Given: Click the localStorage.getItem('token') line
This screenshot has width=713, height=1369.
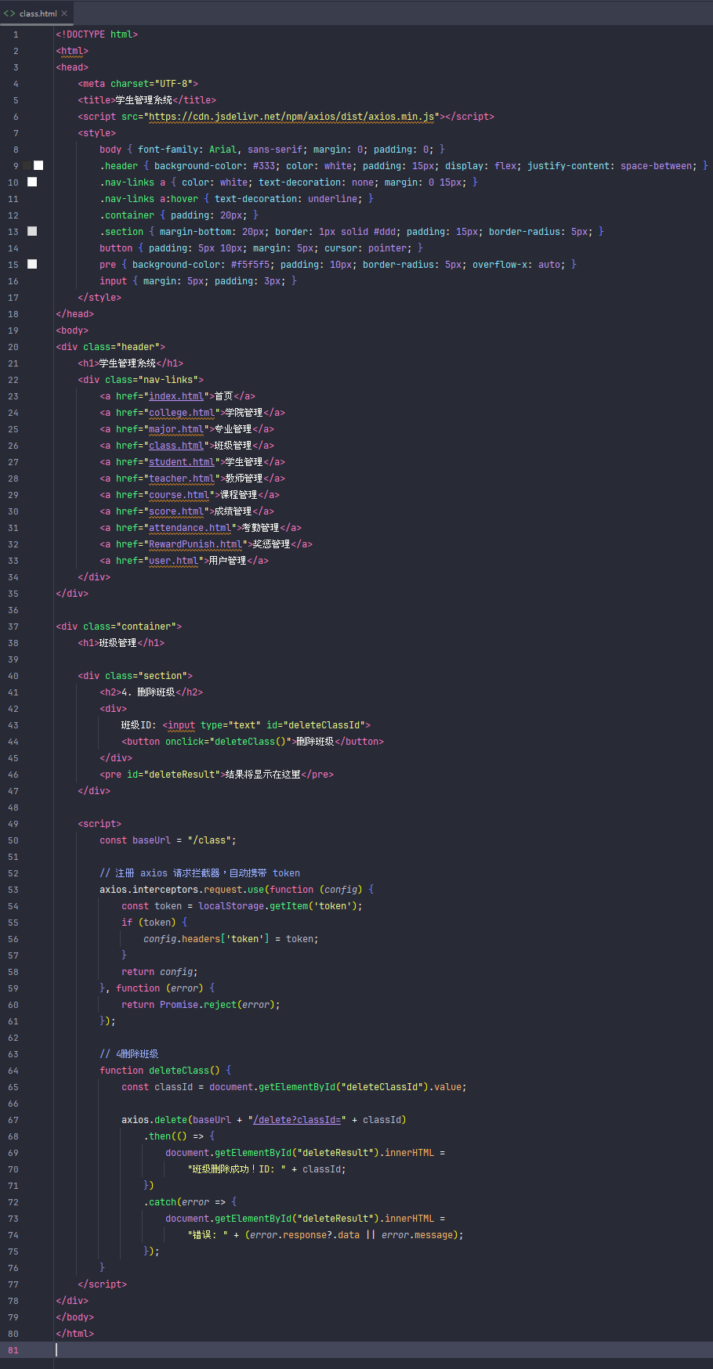Looking at the screenshot, I should pyautogui.click(x=242, y=906).
